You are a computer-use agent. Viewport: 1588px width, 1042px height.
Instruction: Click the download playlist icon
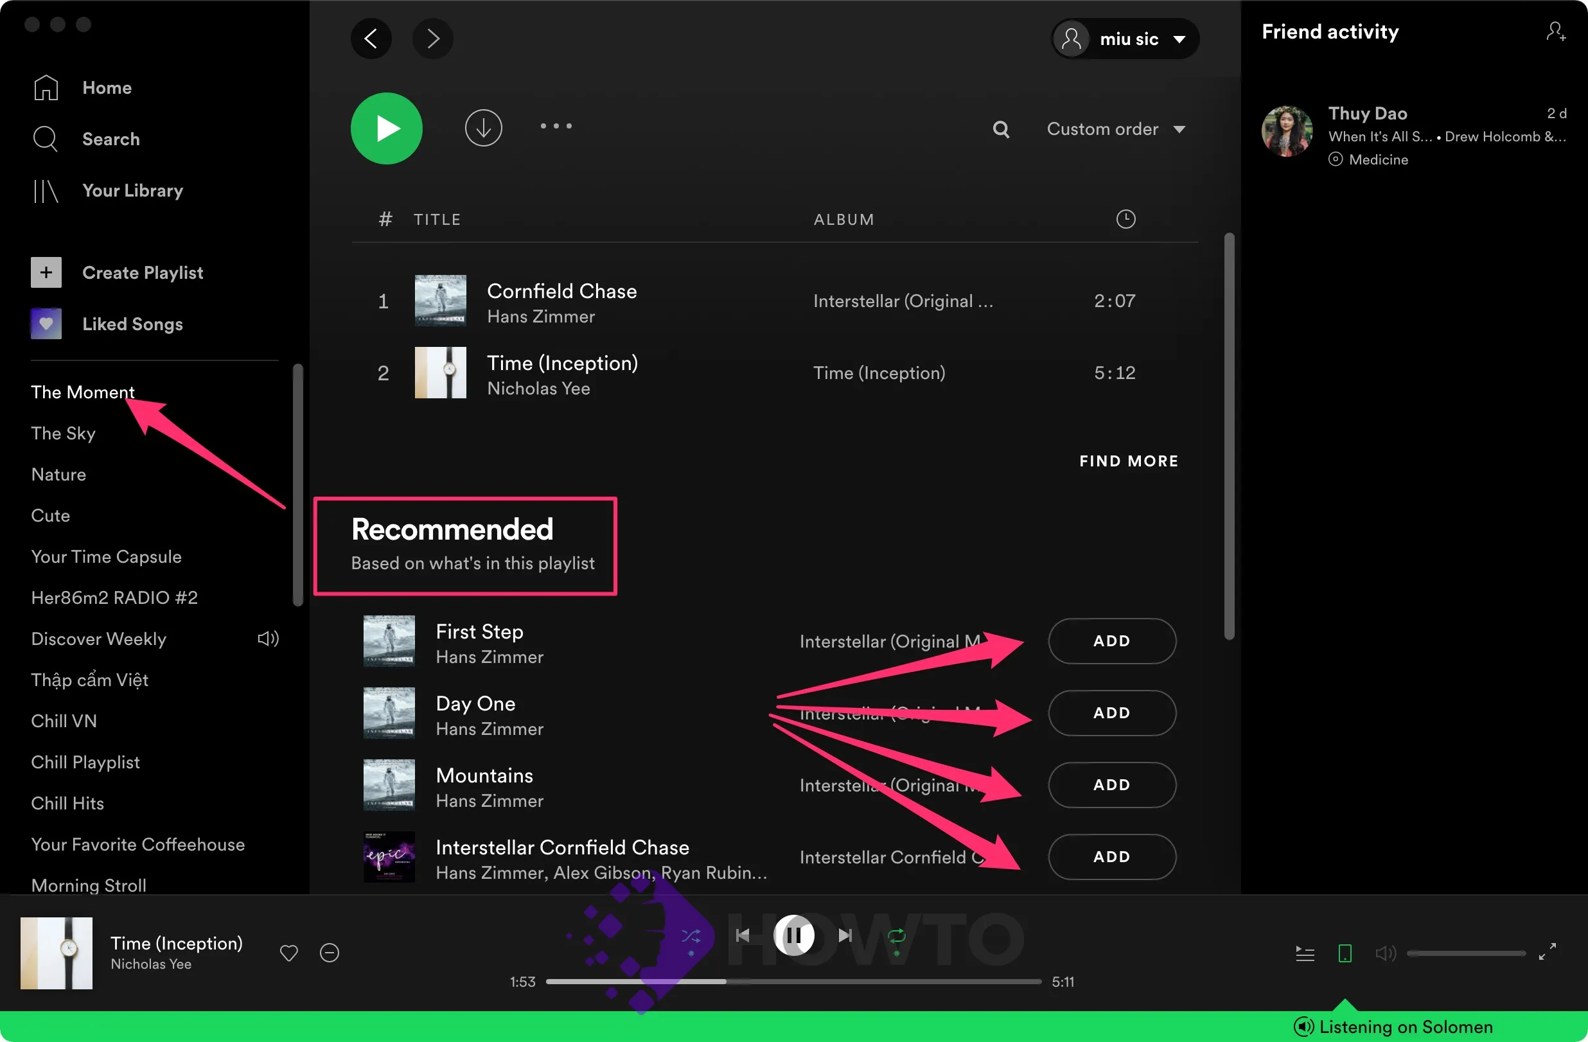(x=482, y=127)
